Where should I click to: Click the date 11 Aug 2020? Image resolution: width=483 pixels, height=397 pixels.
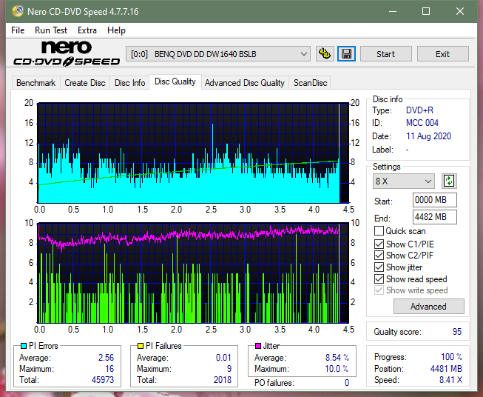coord(429,136)
